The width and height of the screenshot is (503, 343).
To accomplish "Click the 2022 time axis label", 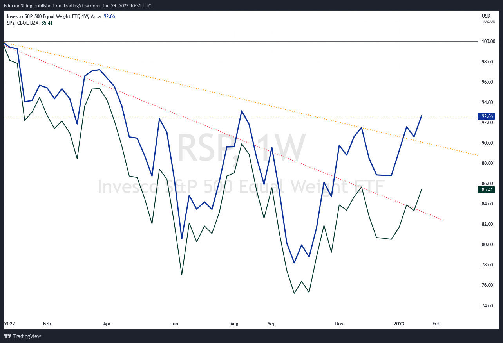I will click(x=9, y=324).
